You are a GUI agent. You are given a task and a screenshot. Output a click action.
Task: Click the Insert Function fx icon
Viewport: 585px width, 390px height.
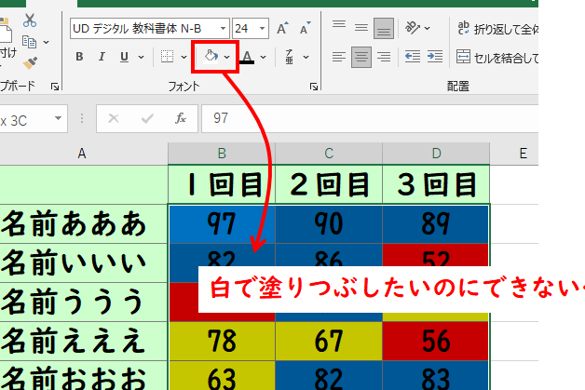[182, 118]
